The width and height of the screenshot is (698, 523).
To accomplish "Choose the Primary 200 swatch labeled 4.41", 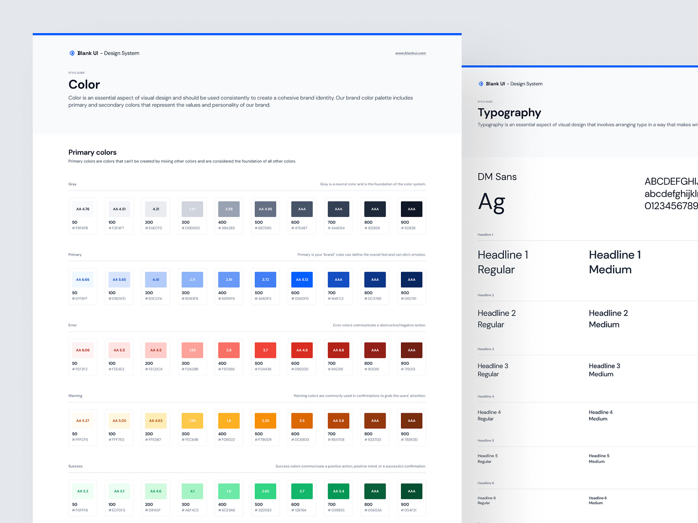I will [x=156, y=280].
